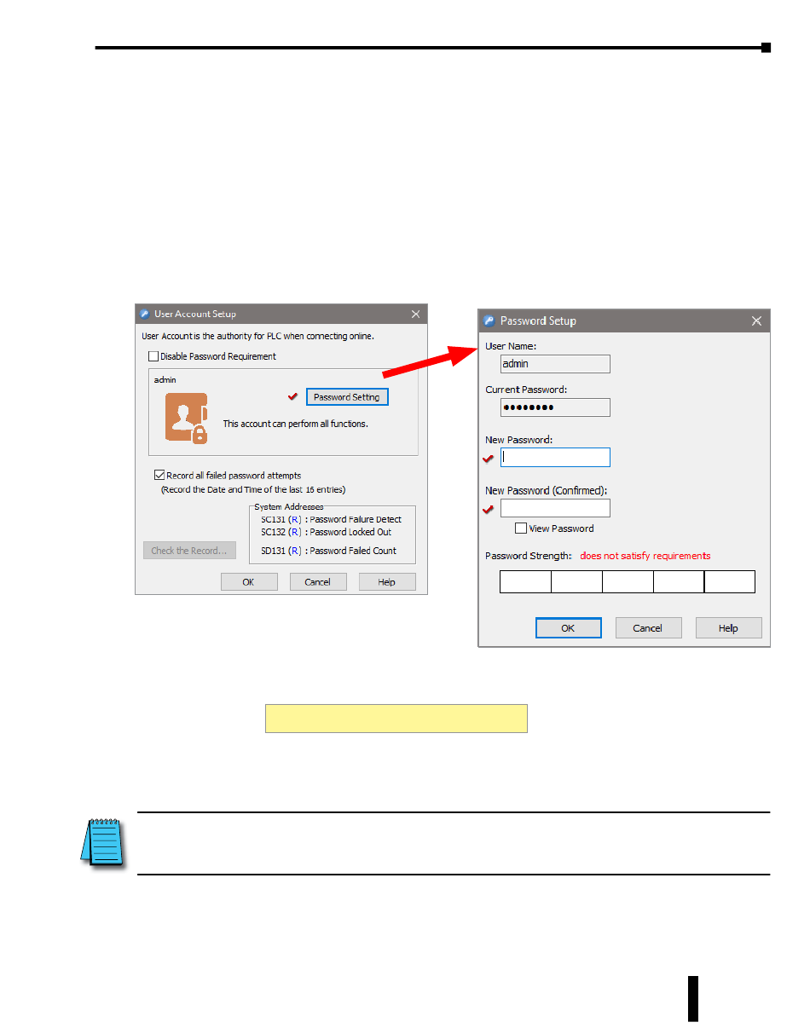Click the blue notepad note icon

click(x=101, y=843)
